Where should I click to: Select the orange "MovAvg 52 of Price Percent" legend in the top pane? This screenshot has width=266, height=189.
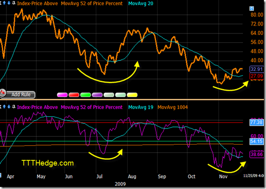92,4
